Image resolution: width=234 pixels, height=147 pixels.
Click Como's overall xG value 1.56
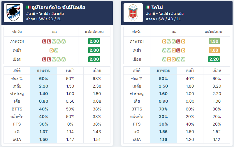point(163,132)
